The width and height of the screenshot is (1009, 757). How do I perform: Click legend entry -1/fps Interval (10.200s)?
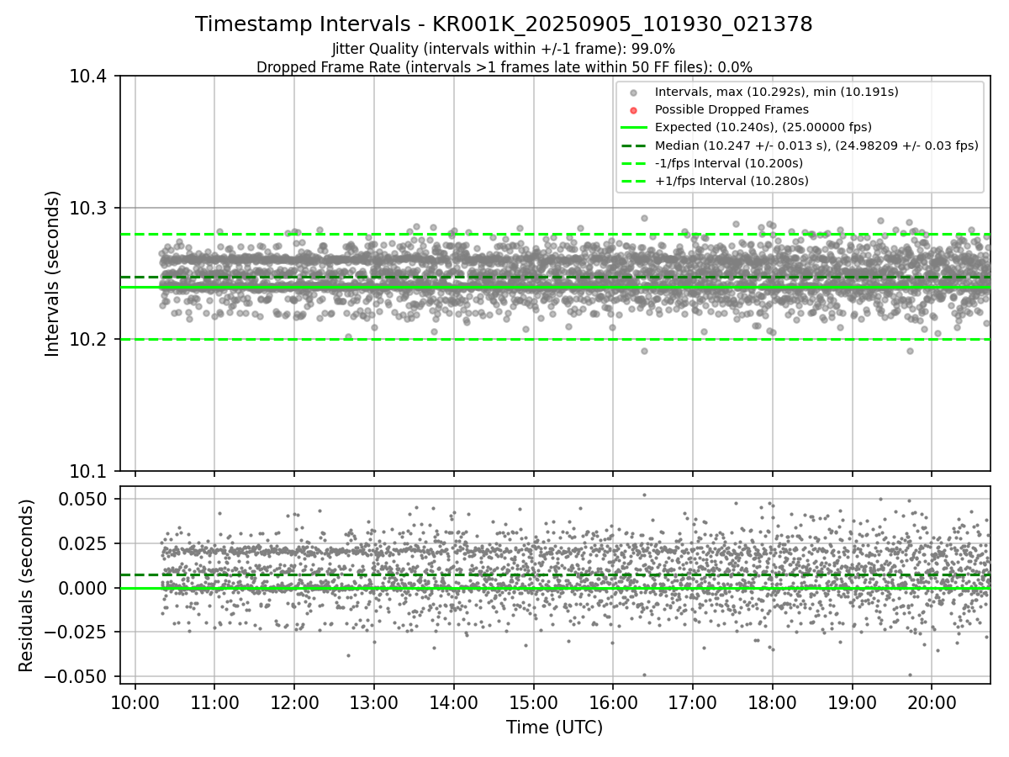point(729,162)
